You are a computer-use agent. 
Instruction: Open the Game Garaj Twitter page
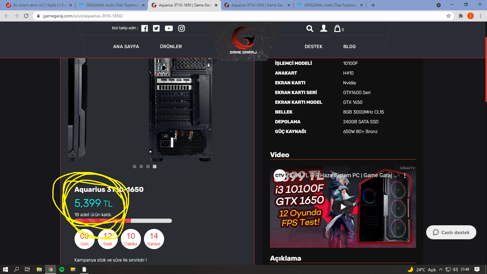click(156, 28)
